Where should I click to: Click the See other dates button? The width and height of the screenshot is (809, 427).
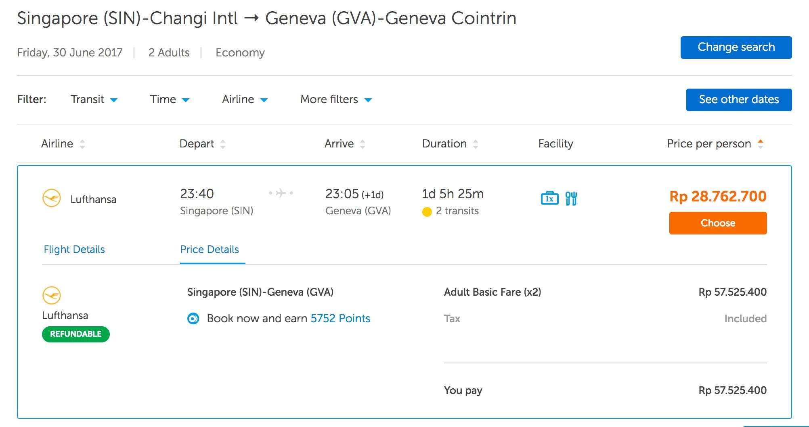click(x=739, y=99)
